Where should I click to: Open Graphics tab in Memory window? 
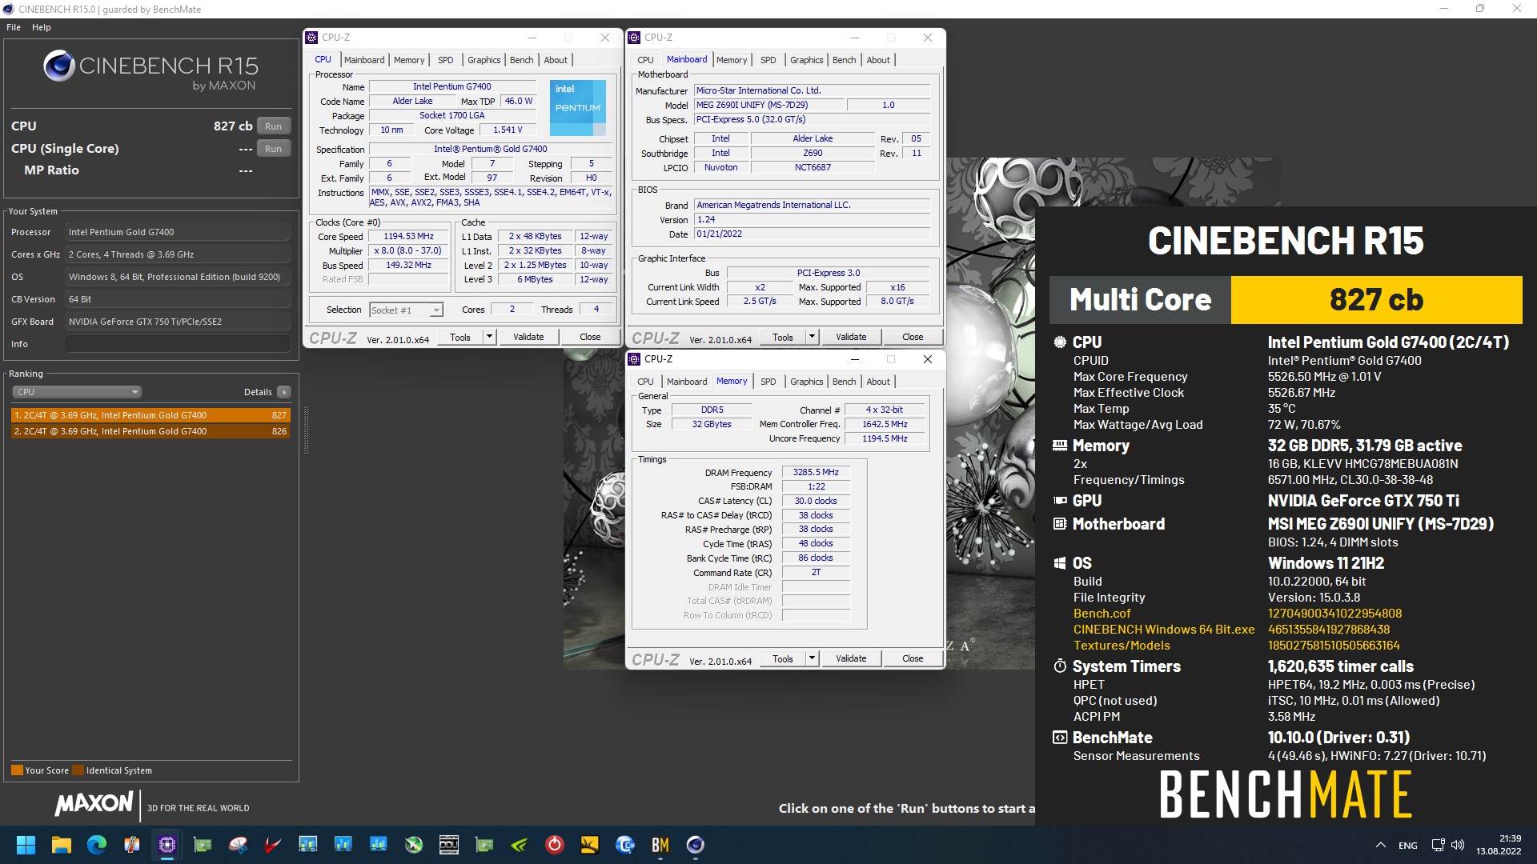pos(806,382)
